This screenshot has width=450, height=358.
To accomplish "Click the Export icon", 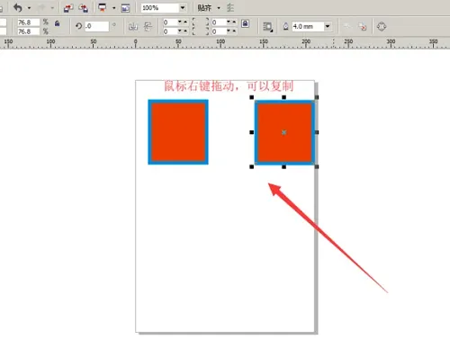I will pyautogui.click(x=84, y=8).
